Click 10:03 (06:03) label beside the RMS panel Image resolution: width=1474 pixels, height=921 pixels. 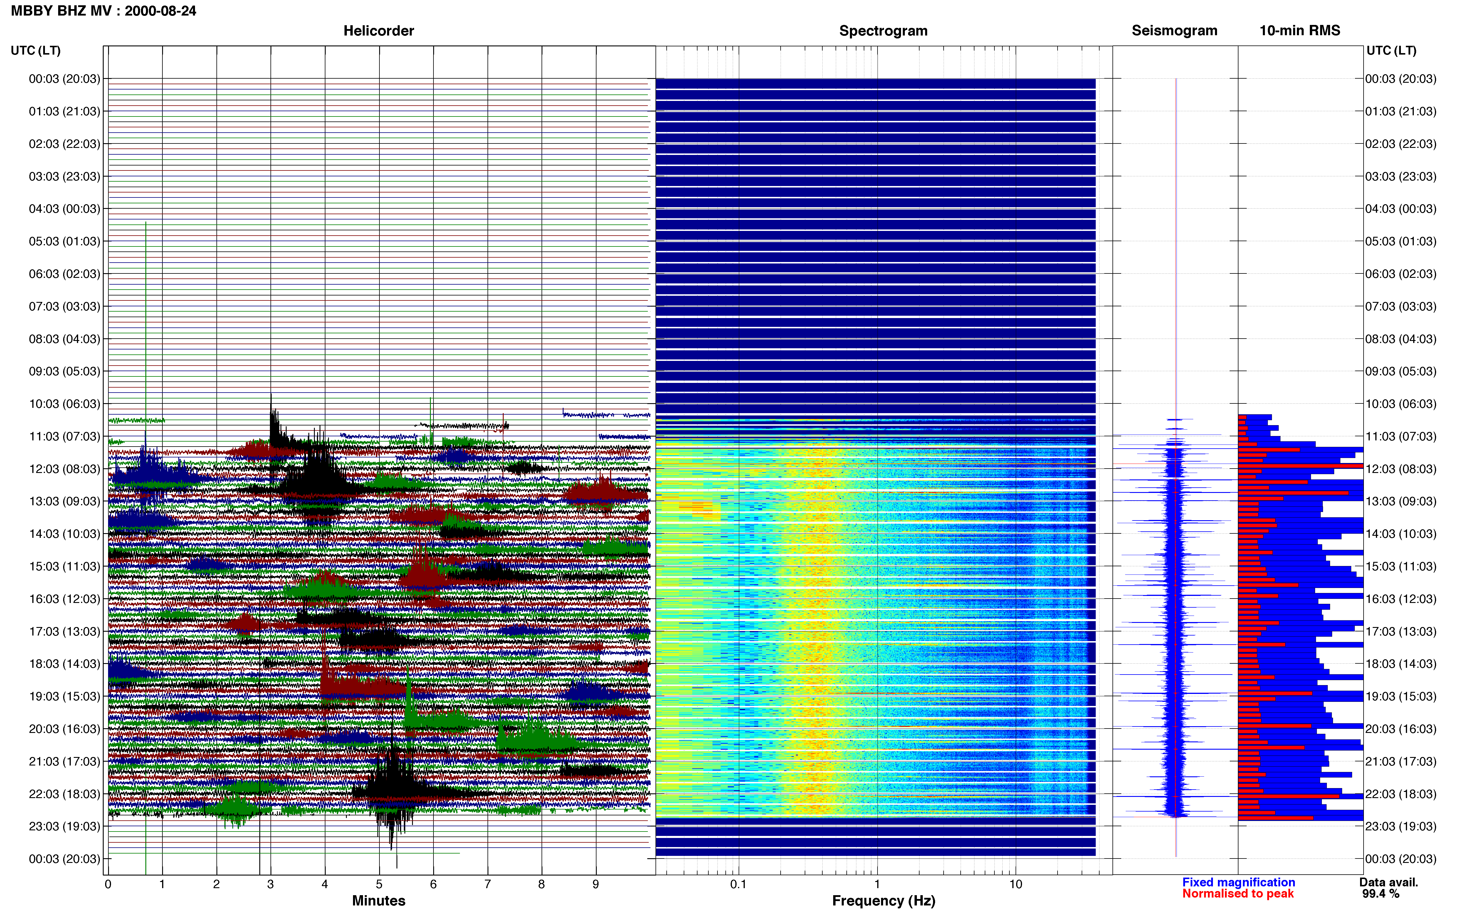[1401, 404]
